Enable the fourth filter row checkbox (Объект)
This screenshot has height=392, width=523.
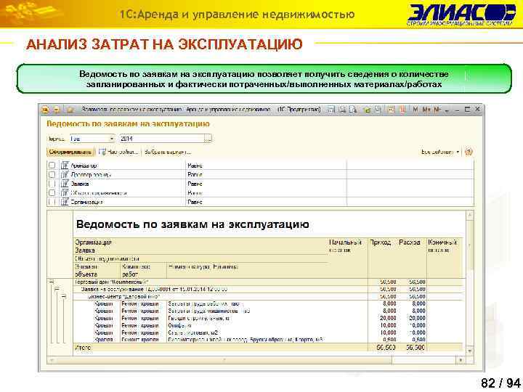(x=52, y=192)
